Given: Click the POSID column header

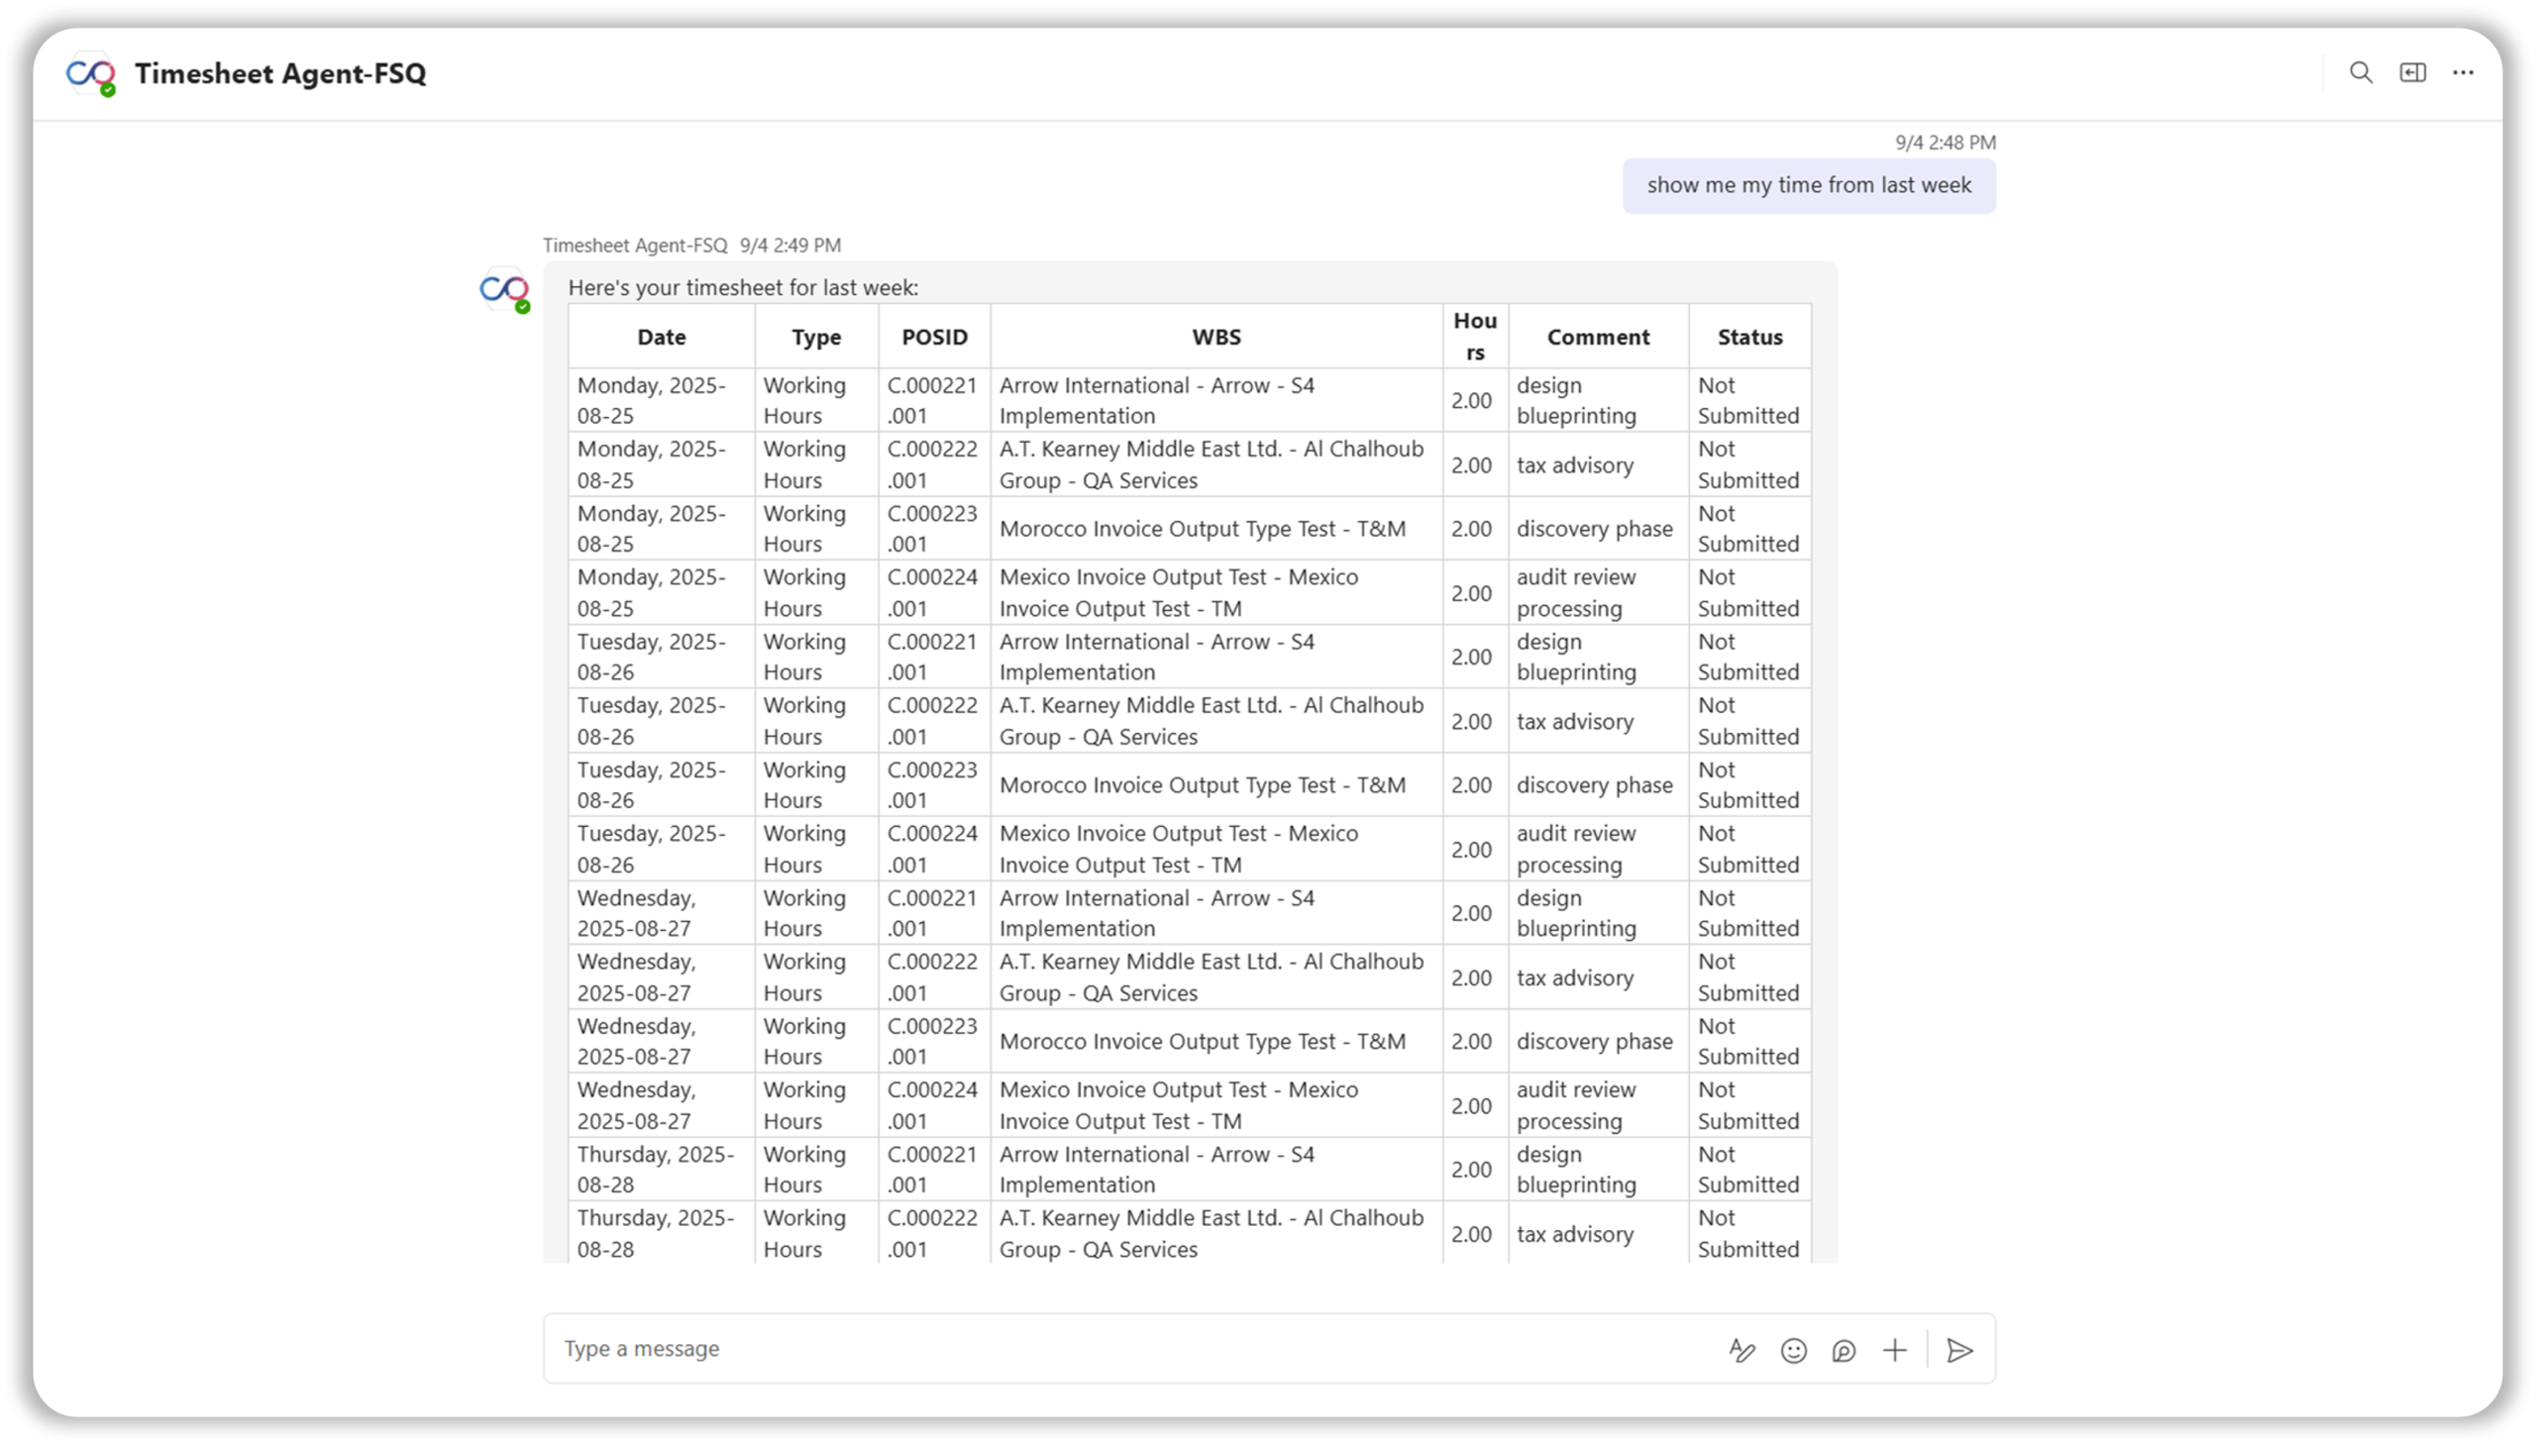Looking at the screenshot, I should coord(934,337).
